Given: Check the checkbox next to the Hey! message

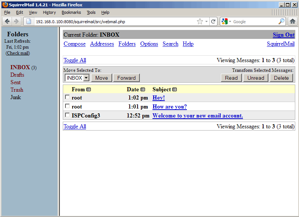Looking at the screenshot, I should (x=67, y=97).
